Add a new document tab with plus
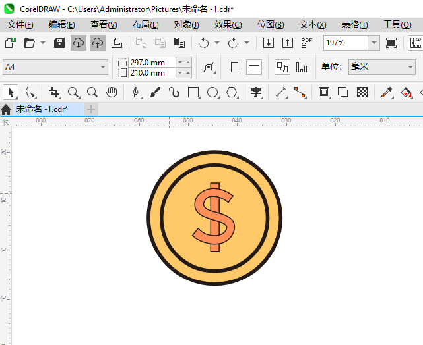The width and height of the screenshot is (423, 345). point(91,109)
